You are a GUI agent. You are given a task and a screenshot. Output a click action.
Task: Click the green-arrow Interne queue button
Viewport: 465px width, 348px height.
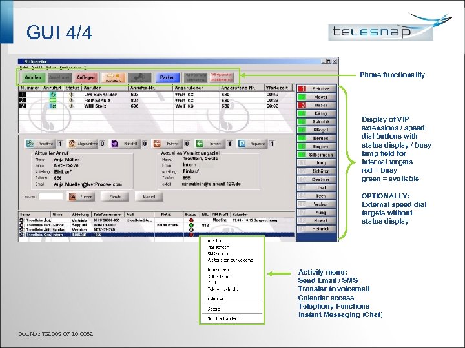[210, 144]
